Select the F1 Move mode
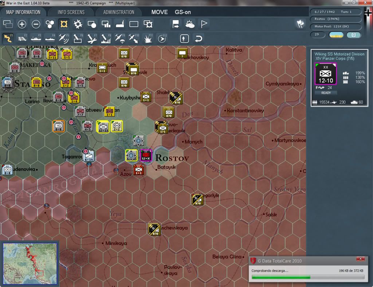The width and height of the screenshot is (373, 287). tap(8, 38)
